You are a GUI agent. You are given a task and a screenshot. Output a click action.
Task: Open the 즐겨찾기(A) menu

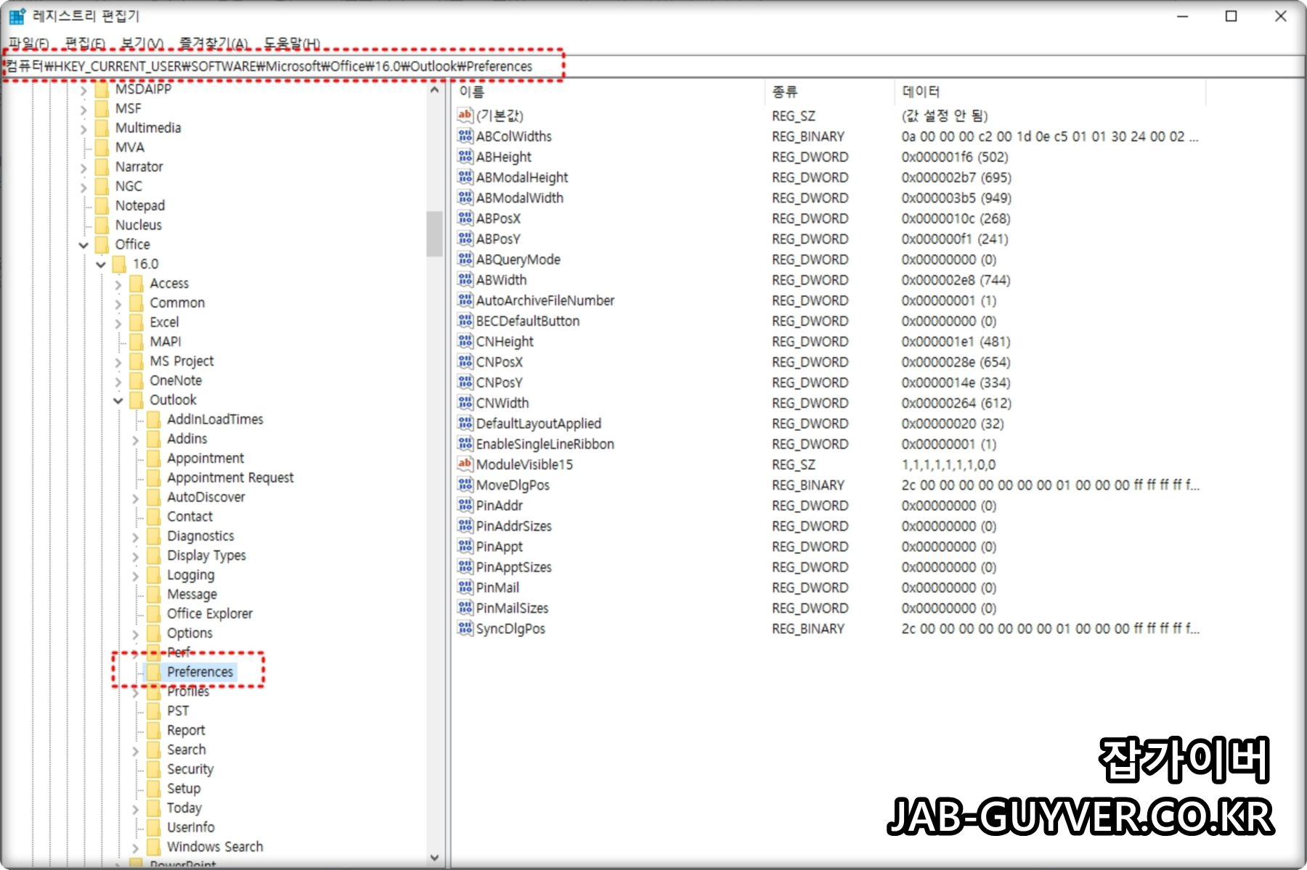click(x=213, y=43)
